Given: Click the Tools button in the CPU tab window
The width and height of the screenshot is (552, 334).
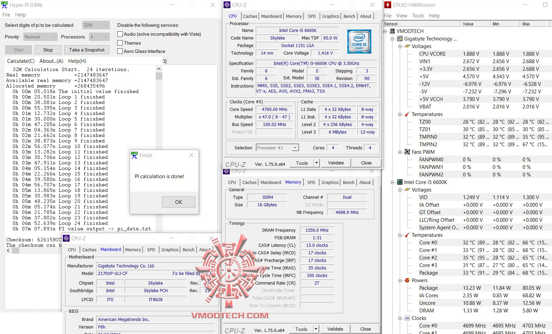Looking at the screenshot, I should coord(302,163).
